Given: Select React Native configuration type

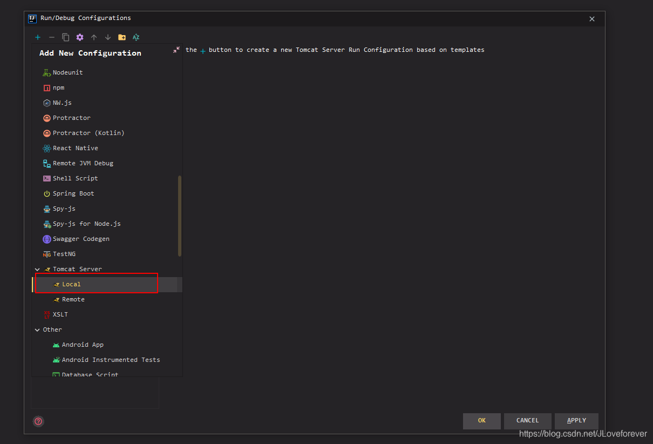Looking at the screenshot, I should (x=107, y=148).
